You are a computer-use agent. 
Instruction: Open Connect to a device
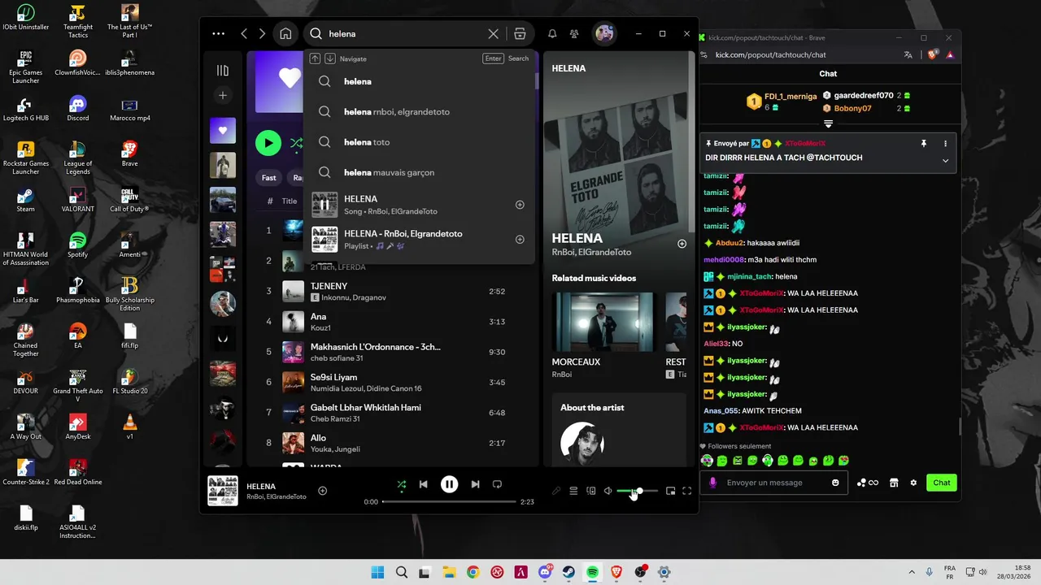tap(591, 491)
